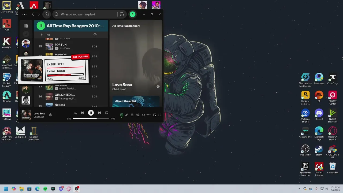Open Love Sosa title in Now Playing panel
Screen dimensions: 343x193
tap(122, 85)
